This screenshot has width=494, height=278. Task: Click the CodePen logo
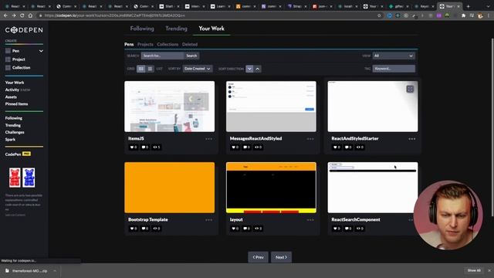coord(24,30)
